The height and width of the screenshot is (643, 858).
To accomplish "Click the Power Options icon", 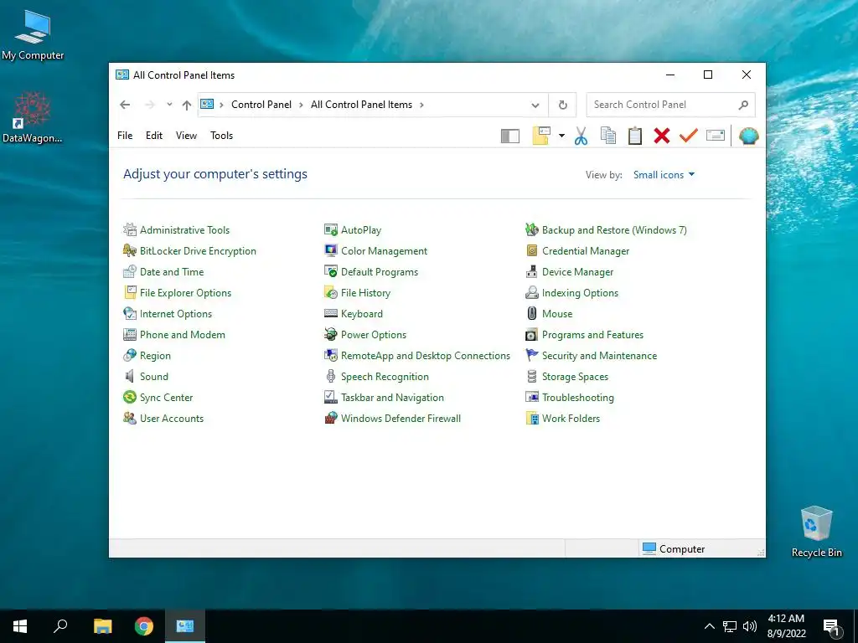I will (x=330, y=334).
